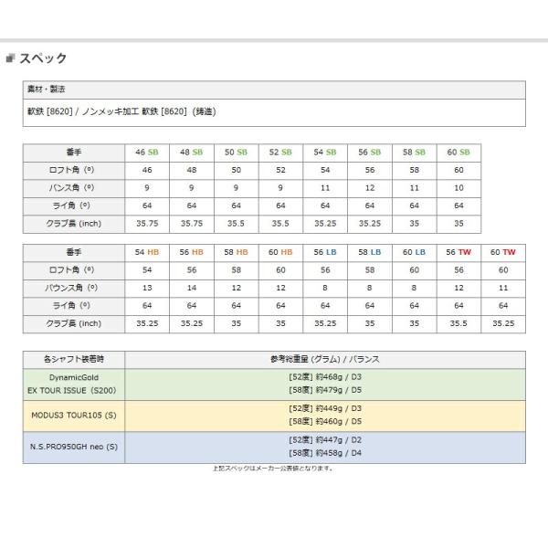548x548 pixels.
Task: Click the 上記スペック footnote text
Action: point(272,469)
